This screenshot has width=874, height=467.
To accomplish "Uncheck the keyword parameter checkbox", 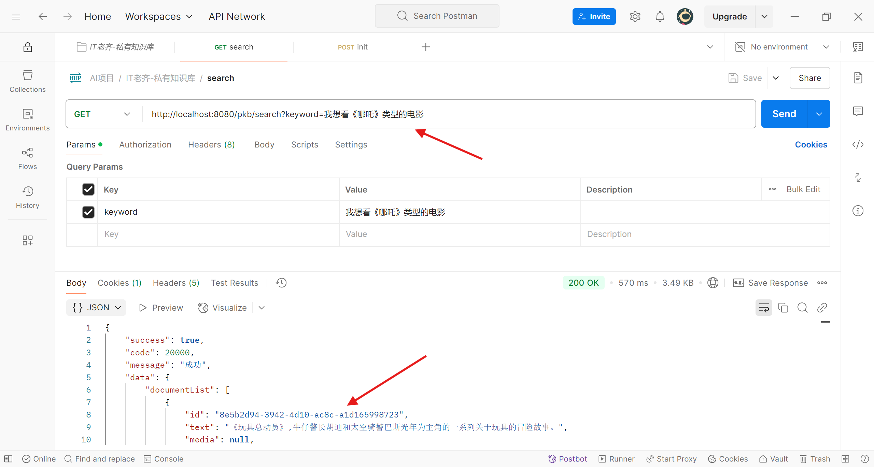I will (88, 212).
